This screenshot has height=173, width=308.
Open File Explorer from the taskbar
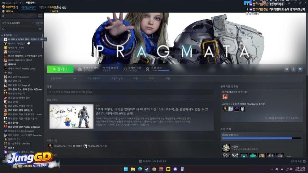coord(133,169)
